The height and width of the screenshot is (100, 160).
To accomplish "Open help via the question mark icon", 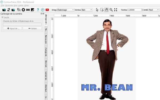I will tap(38, 10).
